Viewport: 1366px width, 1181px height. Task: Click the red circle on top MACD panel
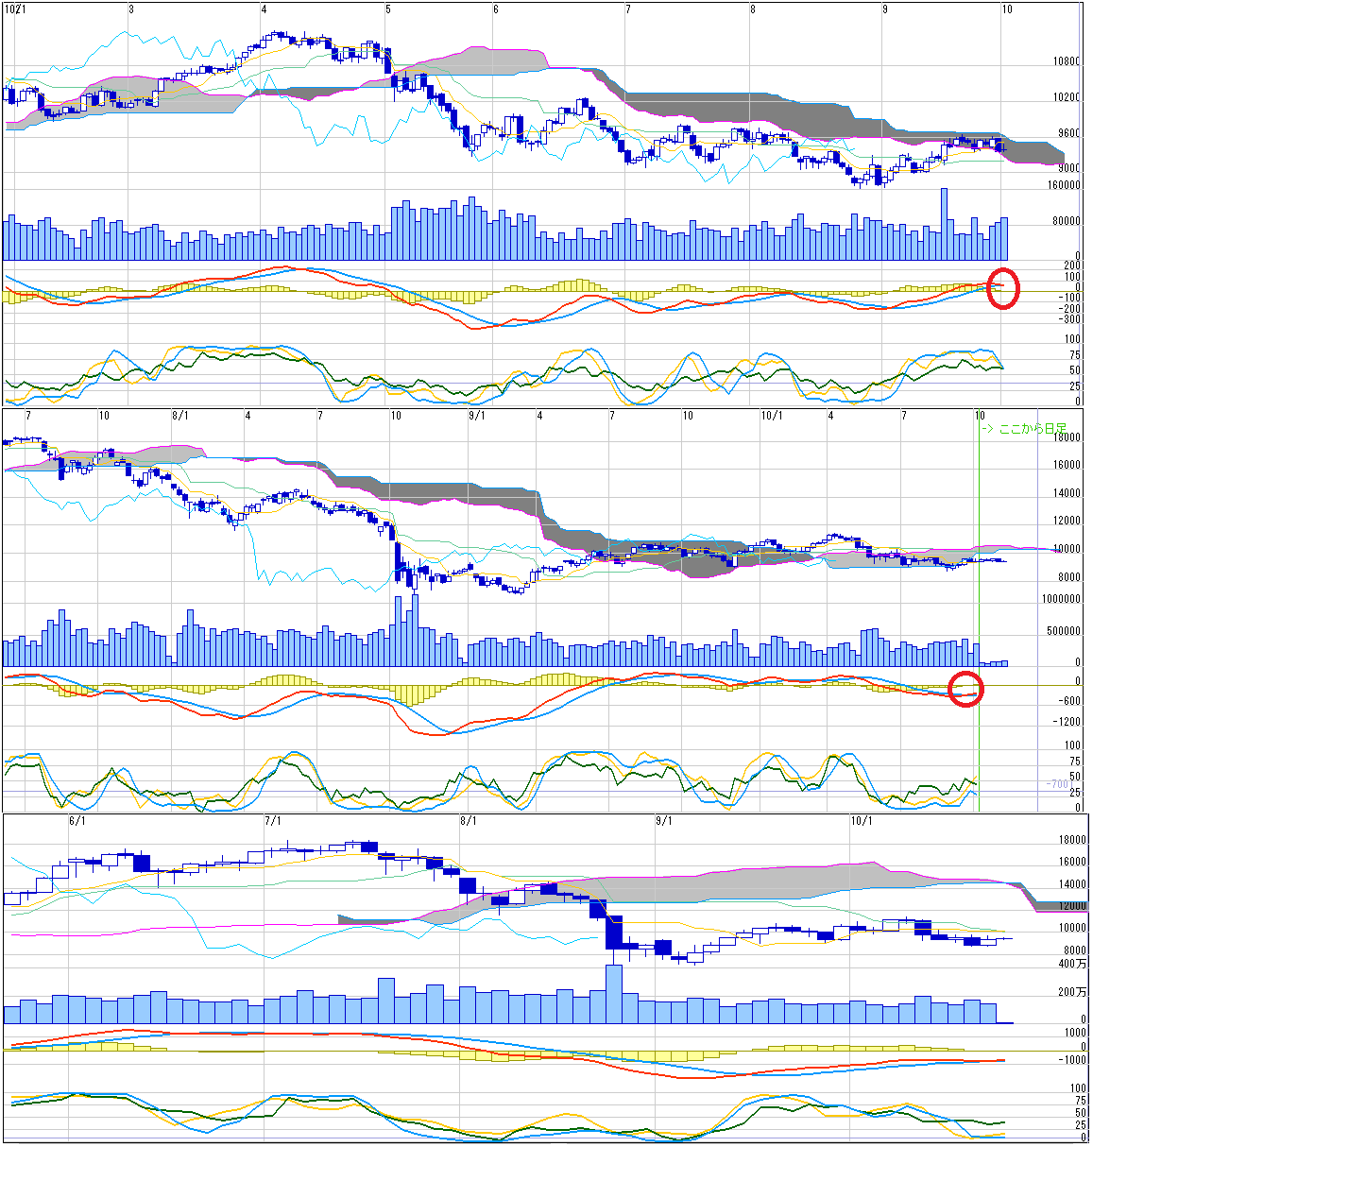click(x=1002, y=288)
